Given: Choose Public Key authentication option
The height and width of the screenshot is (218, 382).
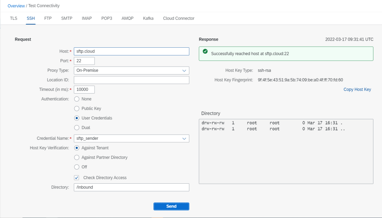Looking at the screenshot, I should pos(77,108).
